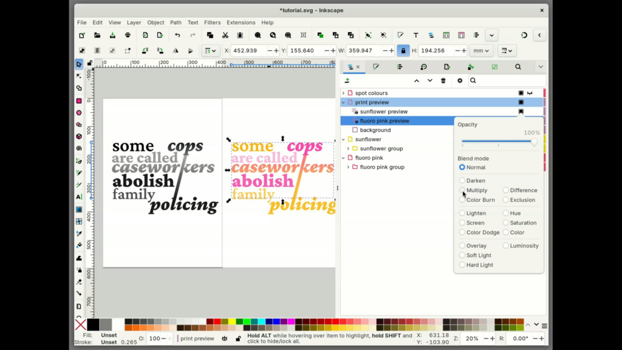Open the Extensions menu
This screenshot has height=350, width=622.
(241, 22)
